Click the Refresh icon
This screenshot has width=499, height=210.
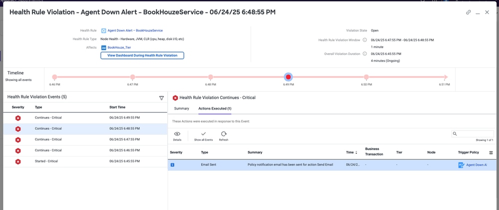[224, 134]
